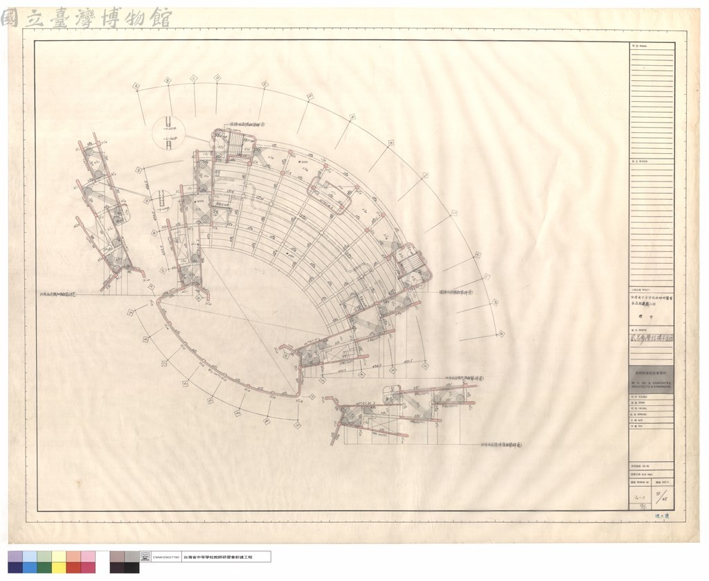
Task: Select the black color swatch
Action: 132,567
